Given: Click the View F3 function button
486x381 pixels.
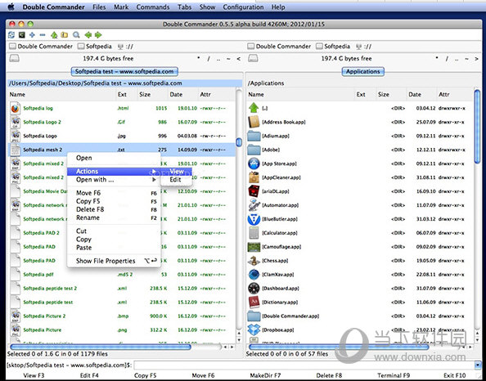Looking at the screenshot, I should 34,375.
